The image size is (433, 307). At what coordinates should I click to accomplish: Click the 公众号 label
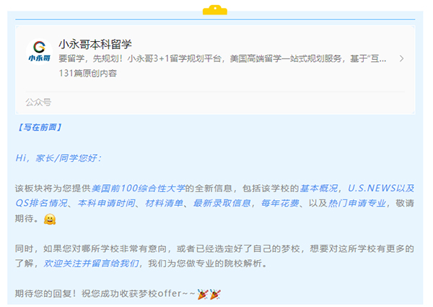point(38,103)
